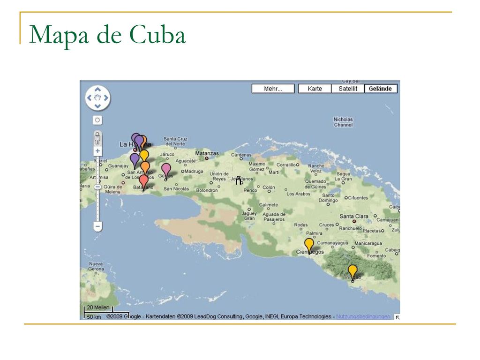Switch to Karte map view
The height and width of the screenshot is (360, 480).
click(x=315, y=89)
